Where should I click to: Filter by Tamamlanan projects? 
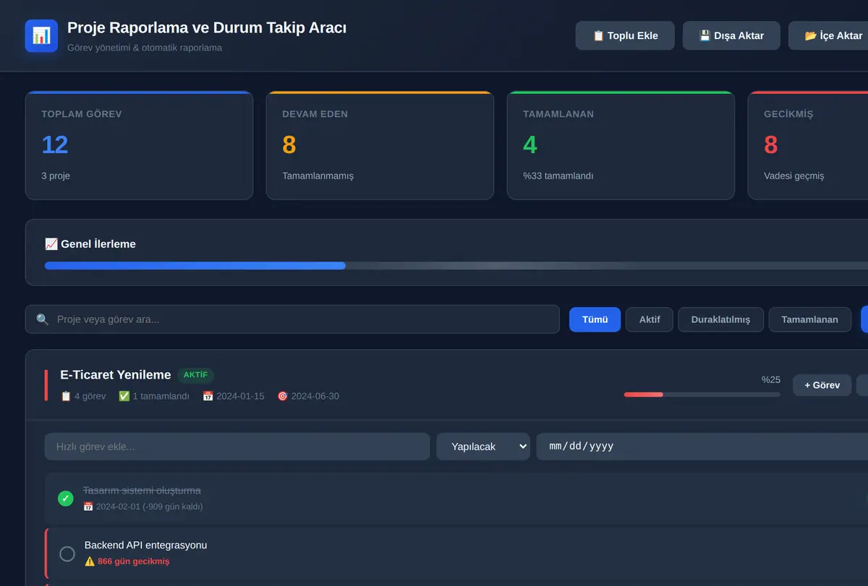coord(809,319)
